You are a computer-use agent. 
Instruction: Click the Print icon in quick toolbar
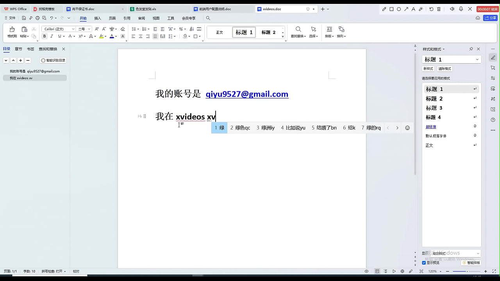click(37, 18)
